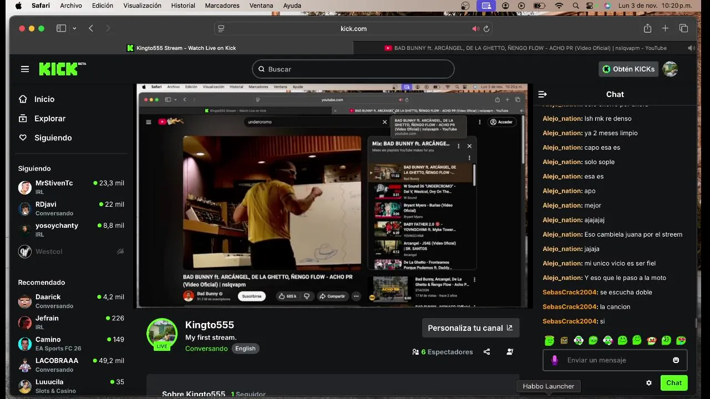Viewport: 710px width, 399px height.
Task: Open offline Westcol channel
Action: (71, 252)
